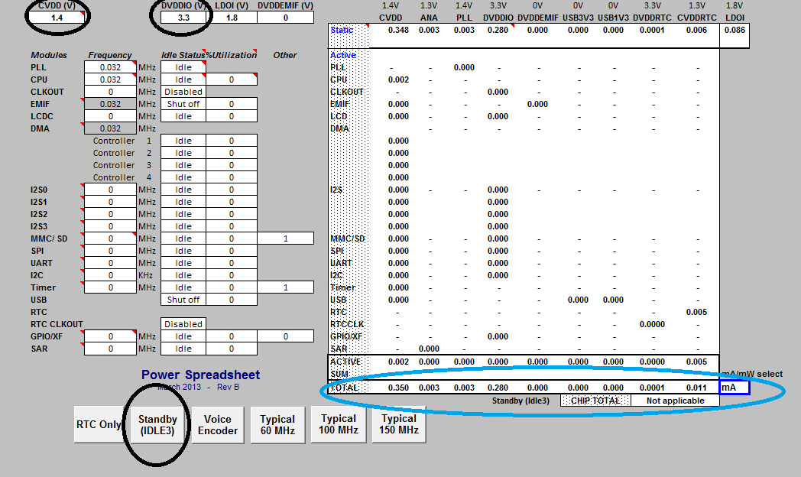The image size is (801, 477).
Task: Change the RTC CLKOUT Disabled status cell
Action: 183,324
